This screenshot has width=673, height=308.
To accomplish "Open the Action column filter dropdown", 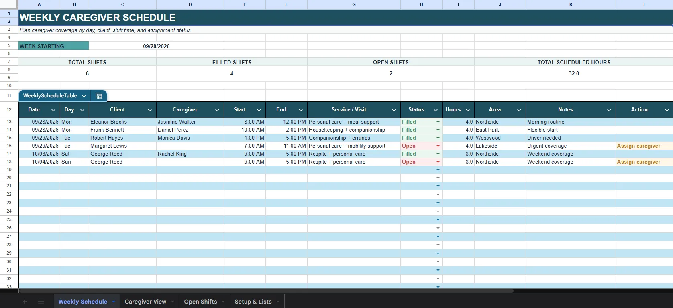I will [667, 110].
